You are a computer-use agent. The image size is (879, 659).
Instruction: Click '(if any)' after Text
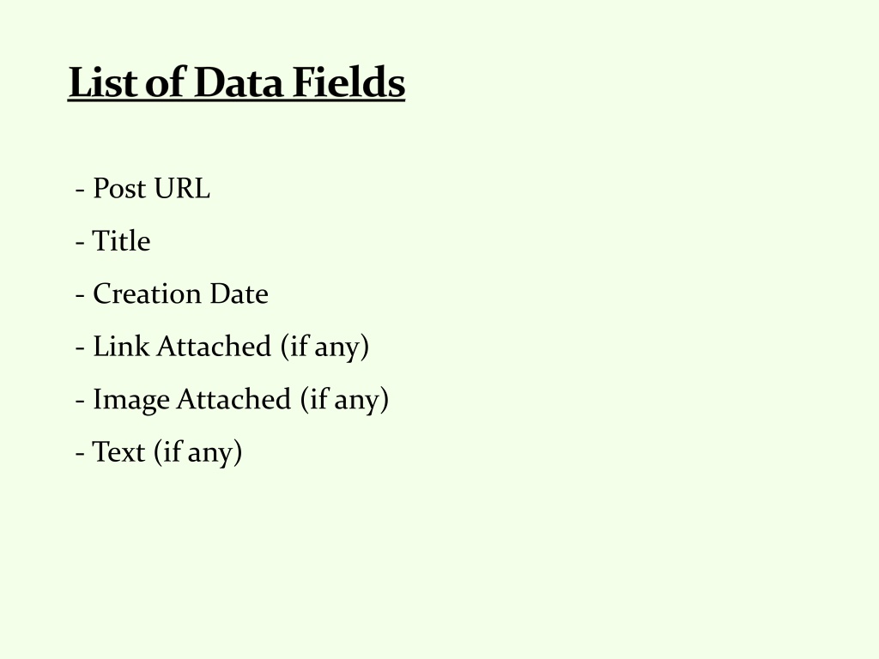(198, 451)
